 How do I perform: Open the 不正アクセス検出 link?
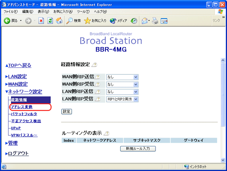point(26,121)
